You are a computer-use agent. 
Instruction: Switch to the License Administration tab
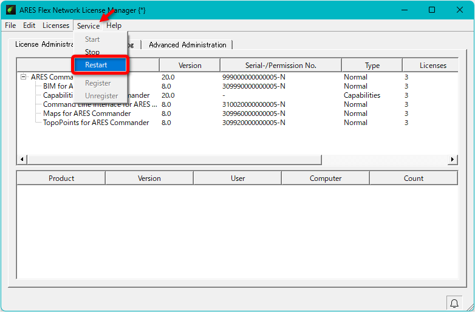(x=44, y=44)
